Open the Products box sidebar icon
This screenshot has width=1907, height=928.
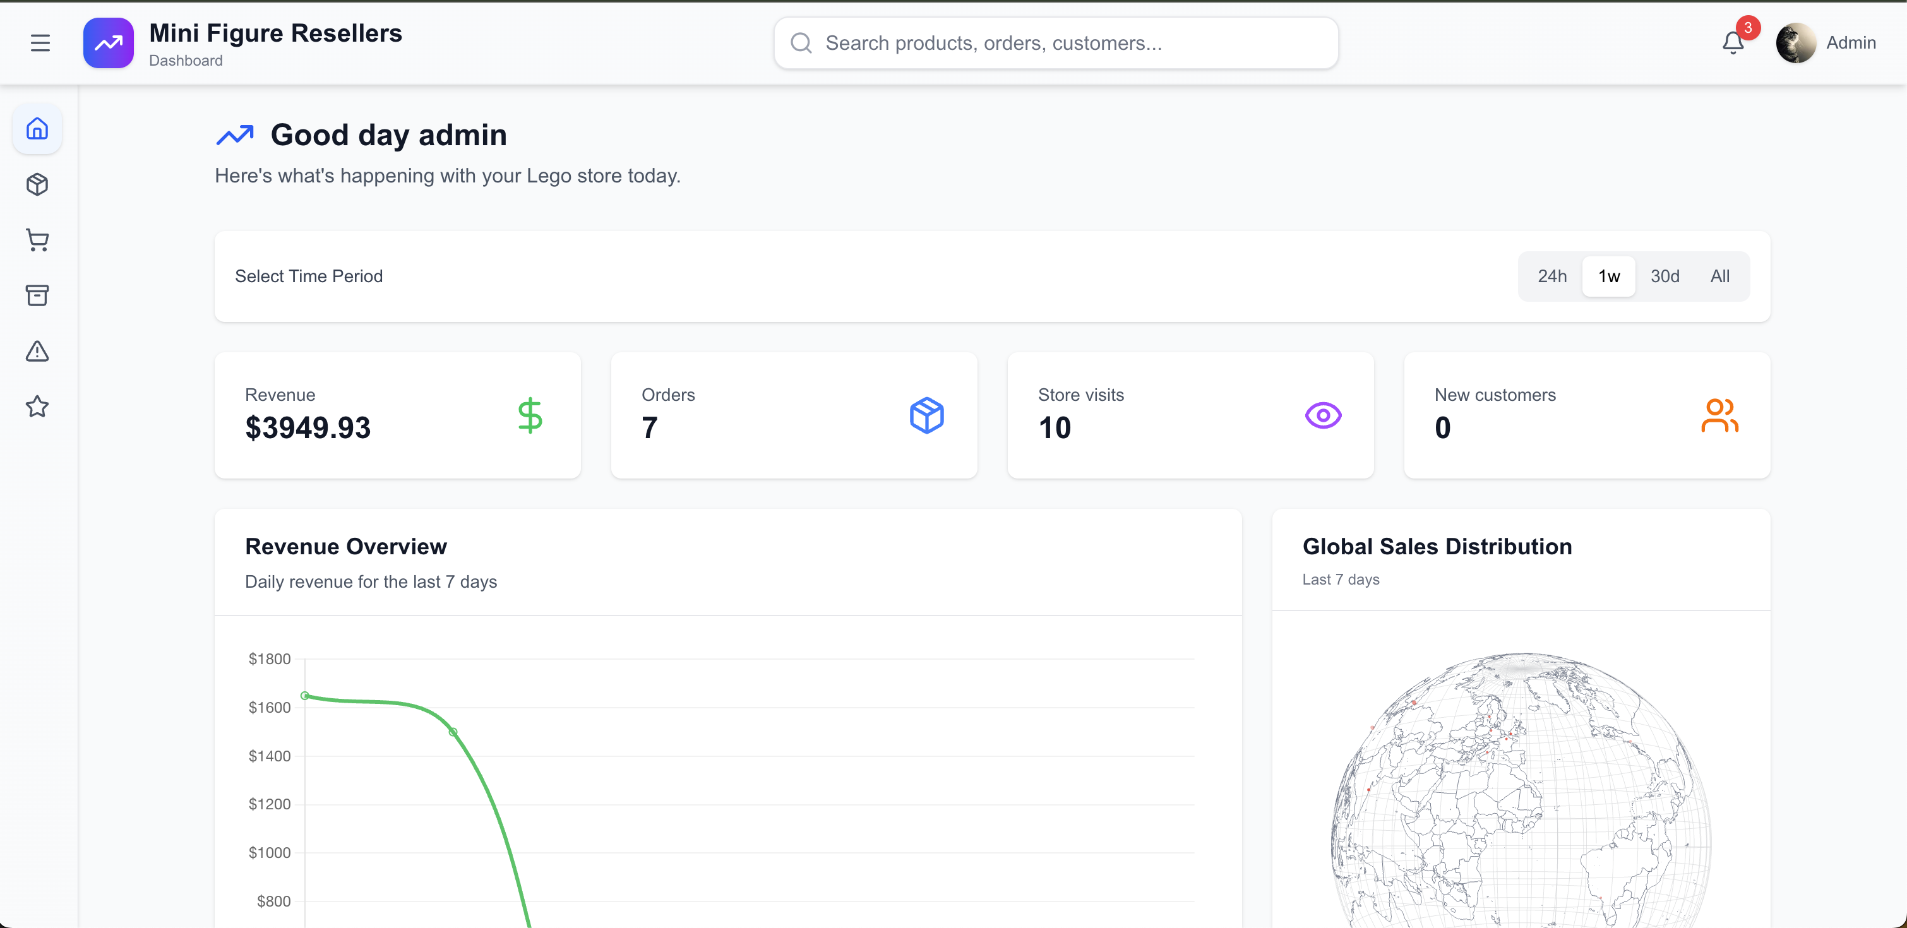37,184
